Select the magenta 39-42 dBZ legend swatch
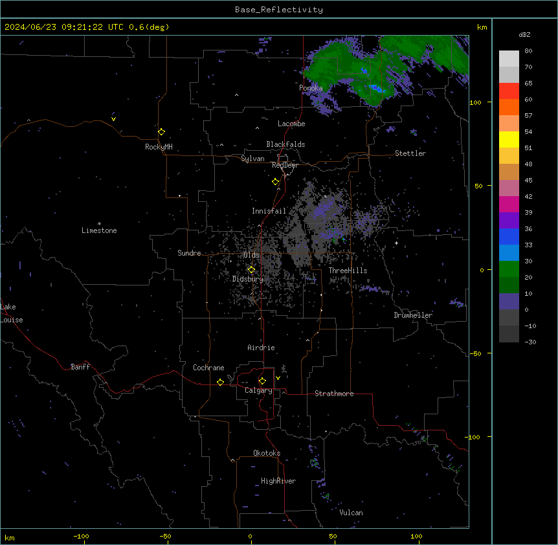 click(x=509, y=204)
